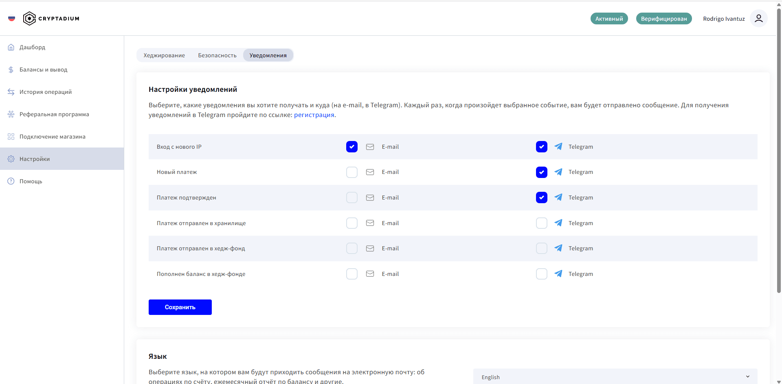Viewport: 782px width, 384px height.
Task: Uncheck E-mail for Вход с нового IP
Action: 352,147
